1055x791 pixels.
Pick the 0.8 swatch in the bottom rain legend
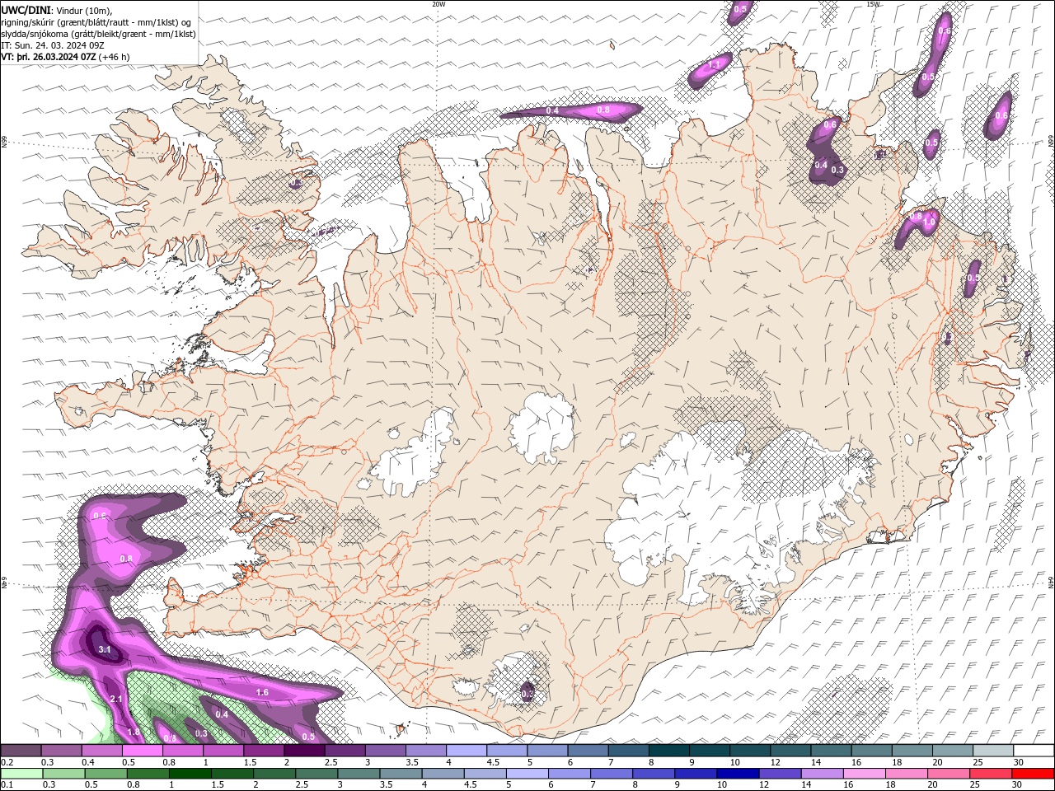[x=147, y=774]
